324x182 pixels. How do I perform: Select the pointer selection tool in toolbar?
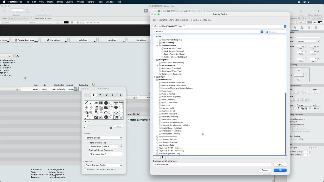point(146,11)
